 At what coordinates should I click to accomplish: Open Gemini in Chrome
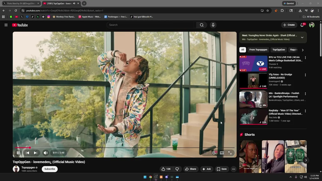[289, 4]
